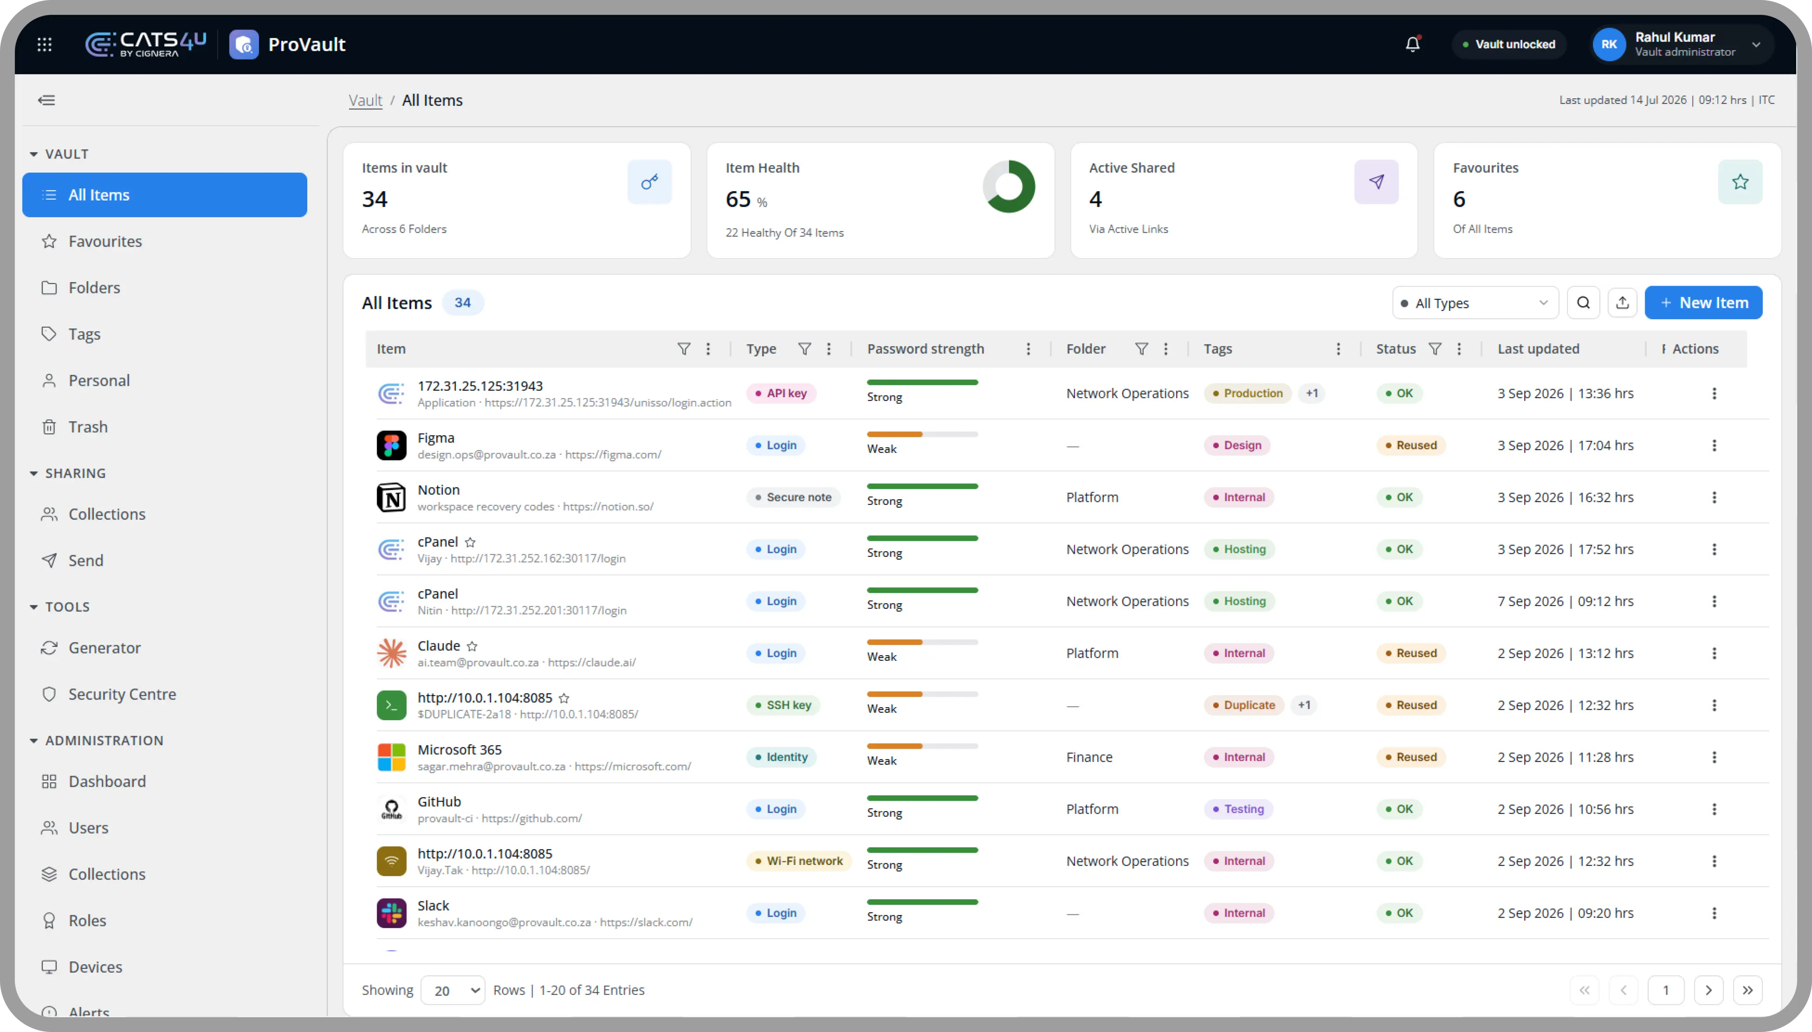Open Favourites in the sidebar
This screenshot has width=1812, height=1032.
164,241
